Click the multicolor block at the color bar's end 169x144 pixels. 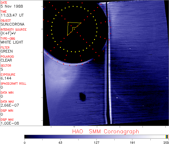(x=167, y=136)
